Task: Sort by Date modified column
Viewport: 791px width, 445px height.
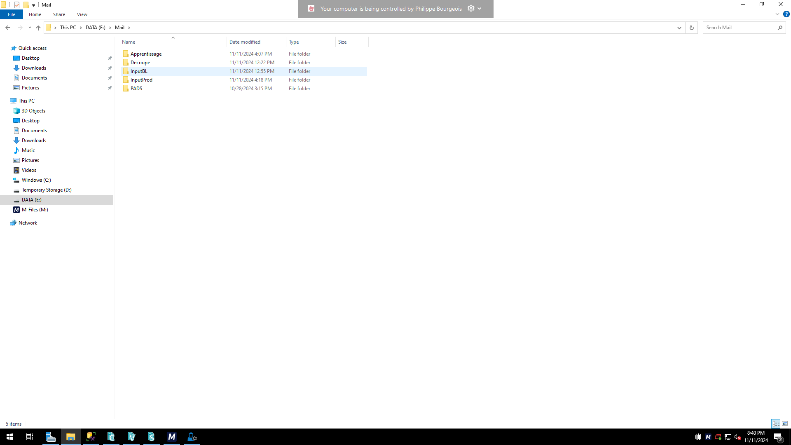Action: click(x=256, y=42)
